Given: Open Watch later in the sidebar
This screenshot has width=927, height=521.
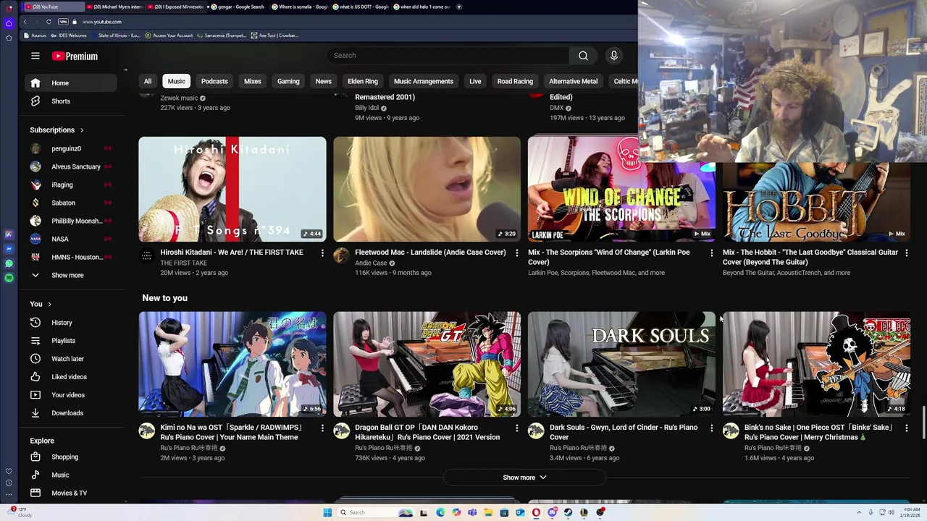Looking at the screenshot, I should [71, 359].
